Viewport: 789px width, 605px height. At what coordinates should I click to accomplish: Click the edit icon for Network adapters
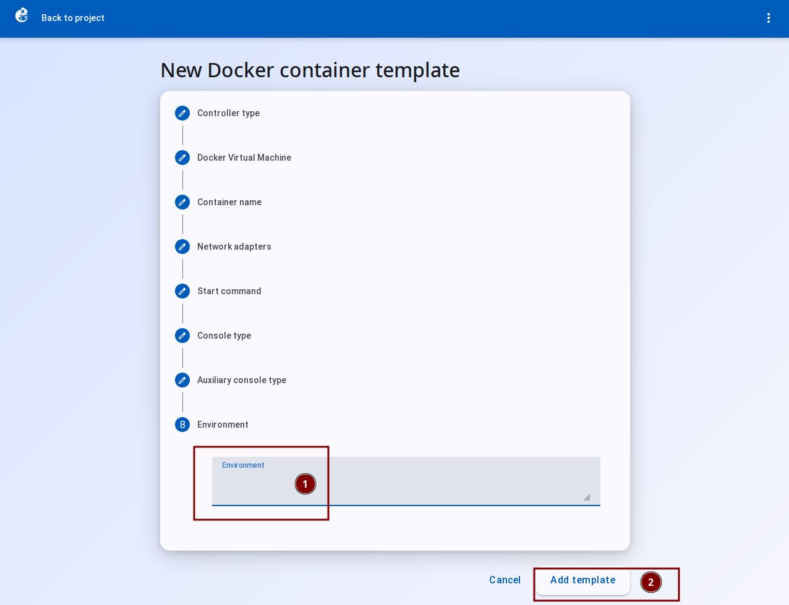tap(182, 247)
